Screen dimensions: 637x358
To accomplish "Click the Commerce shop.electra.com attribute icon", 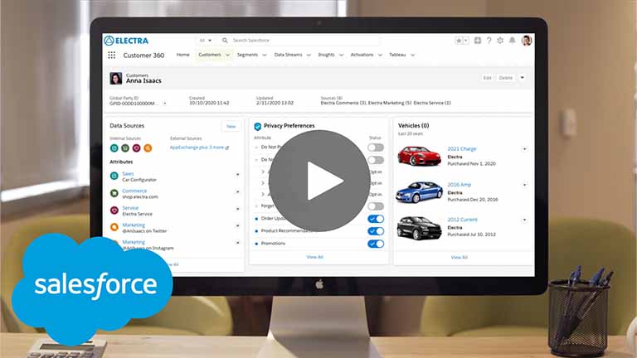I will pos(114,193).
